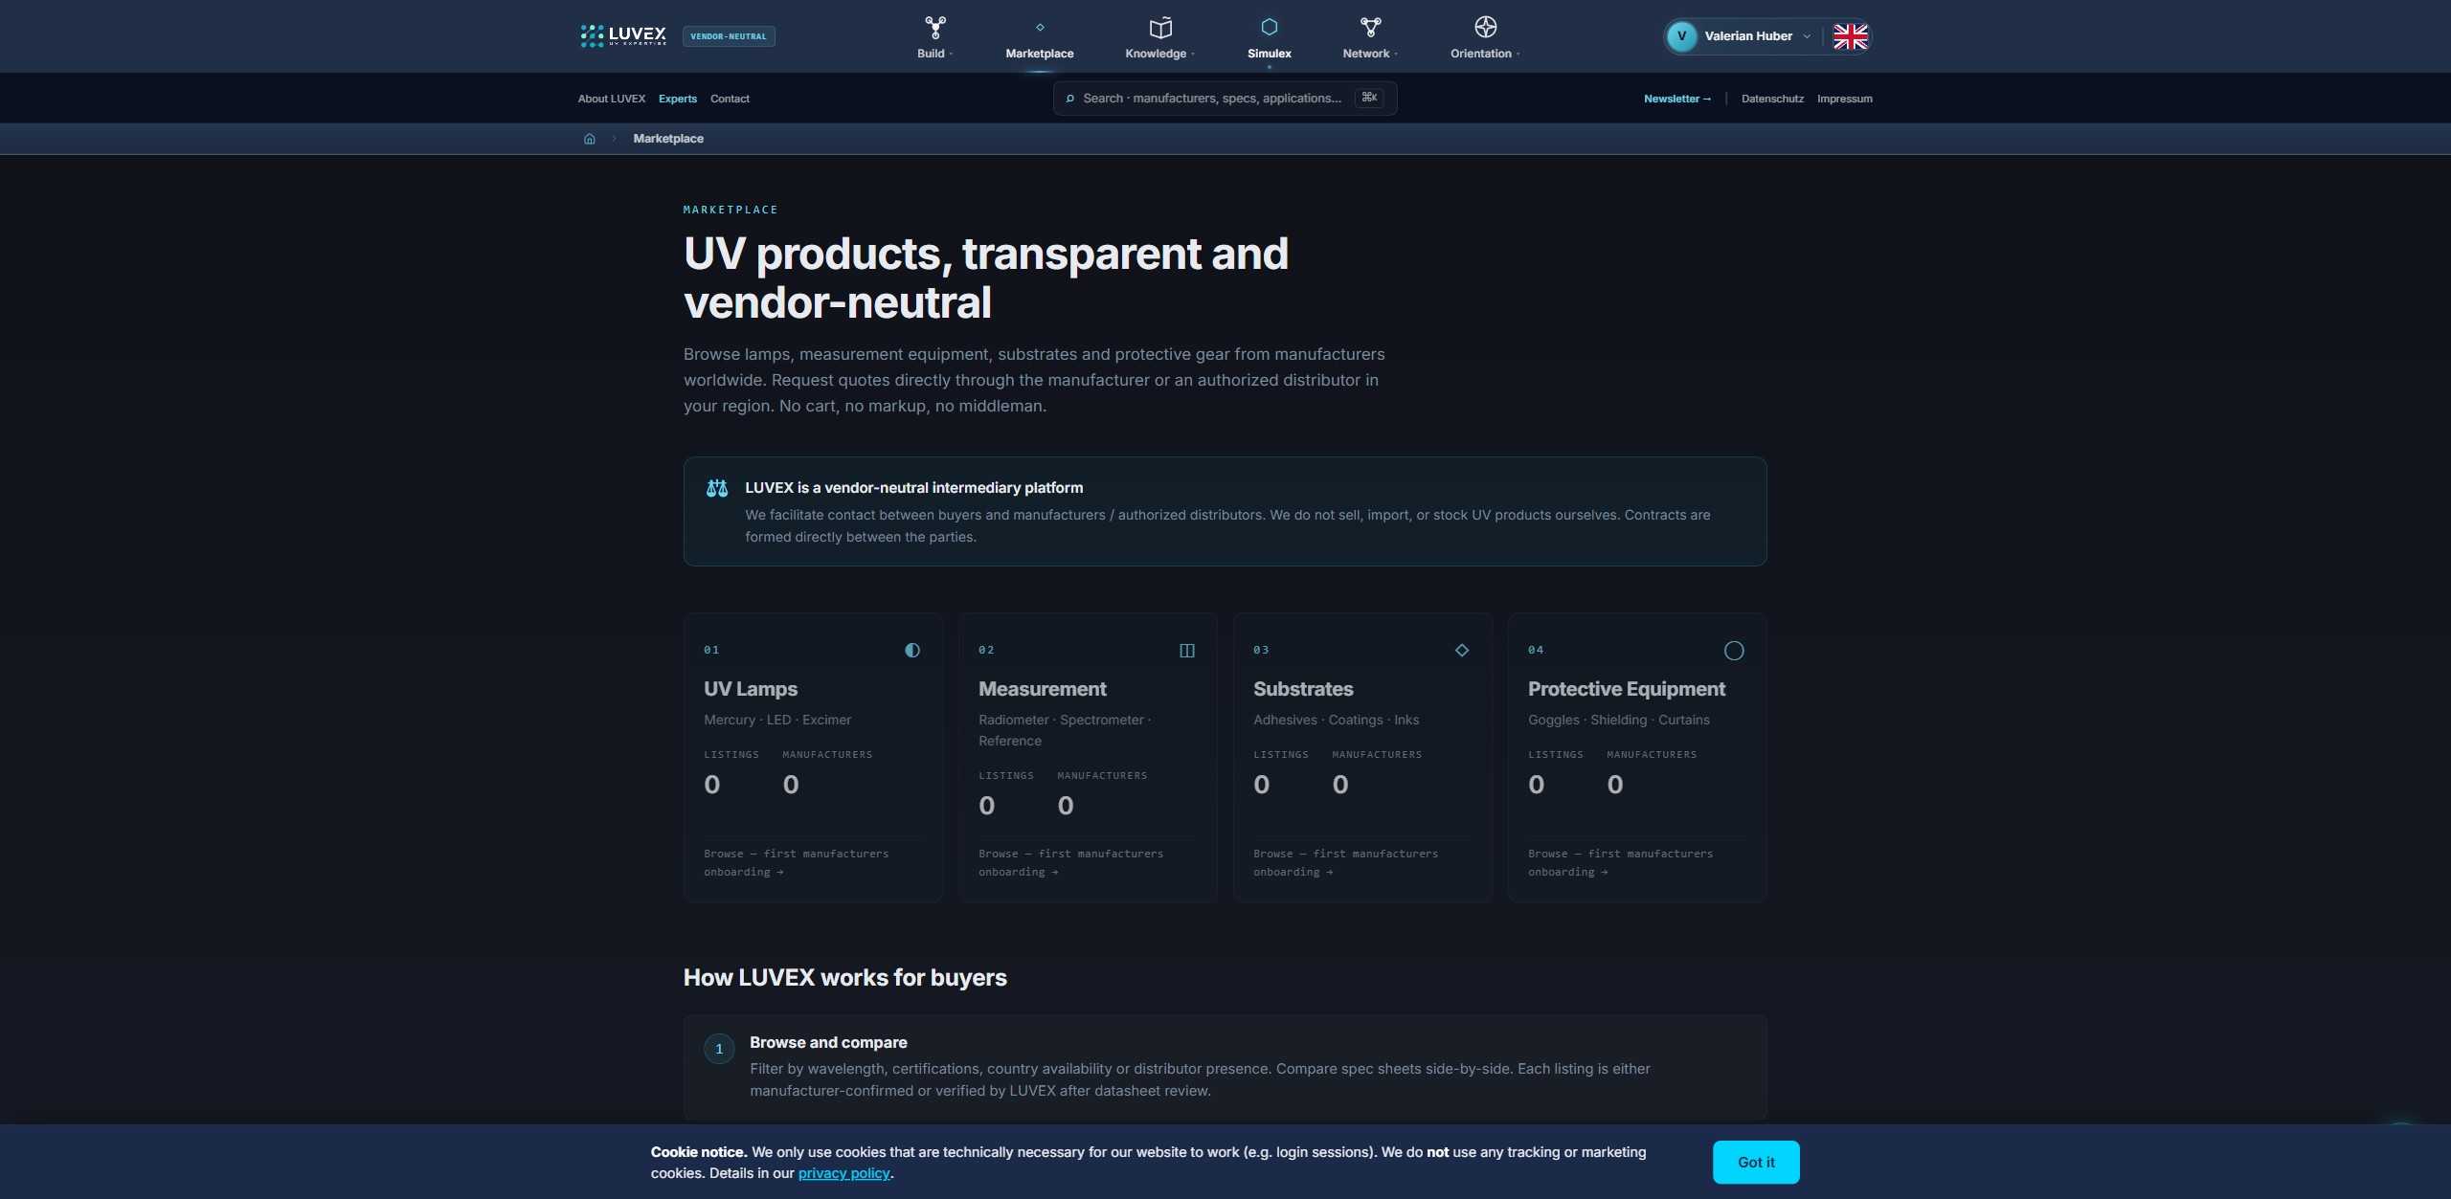Click the VENDOR-NEUTRAL badge
The height and width of the screenshot is (1199, 2451).
point(729,36)
